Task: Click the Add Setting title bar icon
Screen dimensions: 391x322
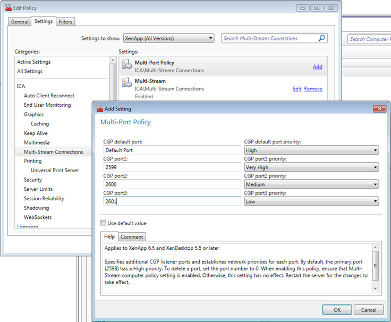Action: pos(99,108)
